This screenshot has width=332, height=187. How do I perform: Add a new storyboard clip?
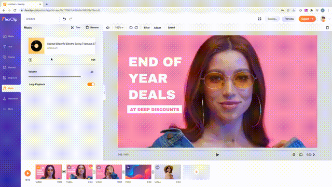197,172
